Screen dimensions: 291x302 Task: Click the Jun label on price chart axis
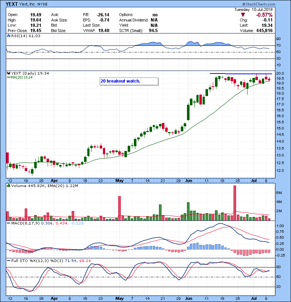[188, 181]
